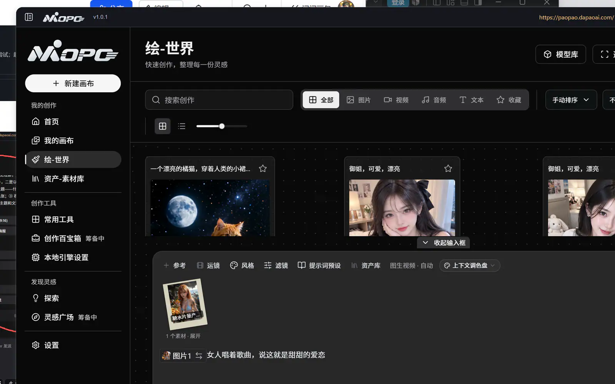Open the 风格 palette option

(x=242, y=266)
